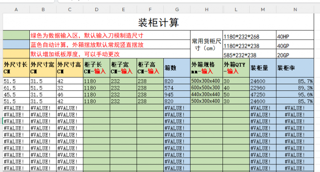Click the yellow legend color cell

coord(16,53)
